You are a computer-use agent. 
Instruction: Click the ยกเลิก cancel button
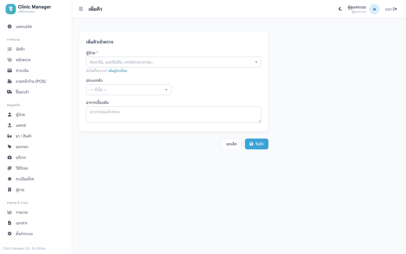pos(231,144)
